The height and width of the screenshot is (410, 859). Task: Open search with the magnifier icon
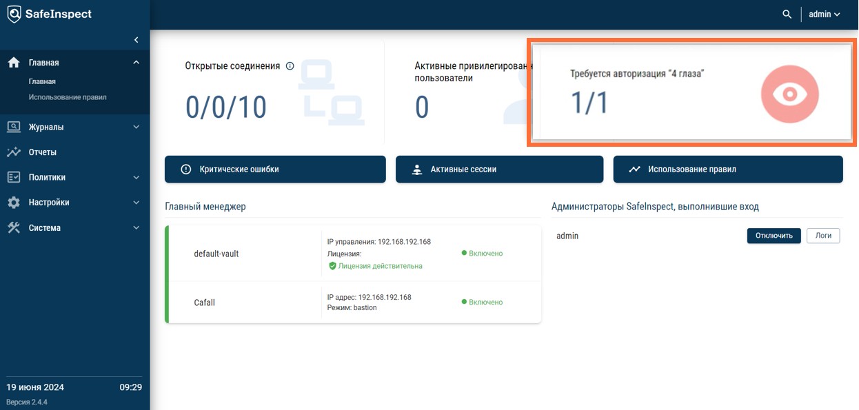click(787, 14)
